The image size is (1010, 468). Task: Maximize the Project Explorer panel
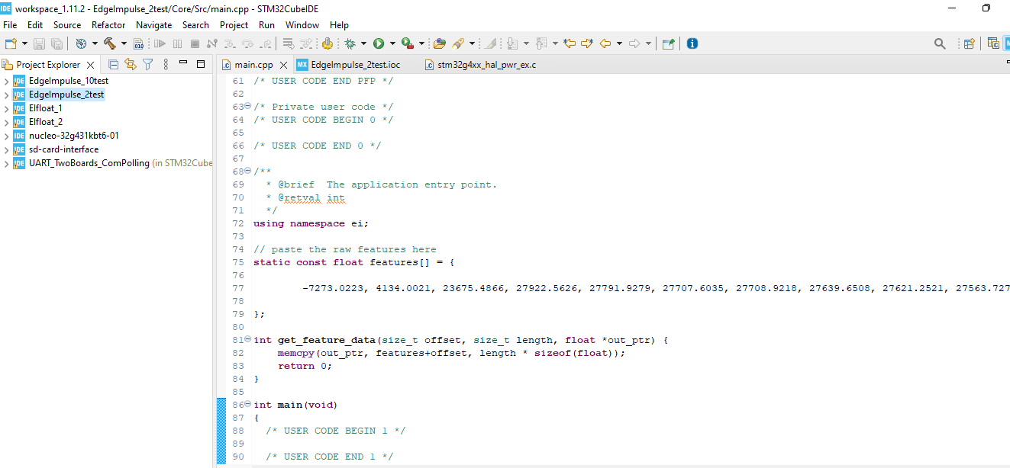click(x=201, y=64)
